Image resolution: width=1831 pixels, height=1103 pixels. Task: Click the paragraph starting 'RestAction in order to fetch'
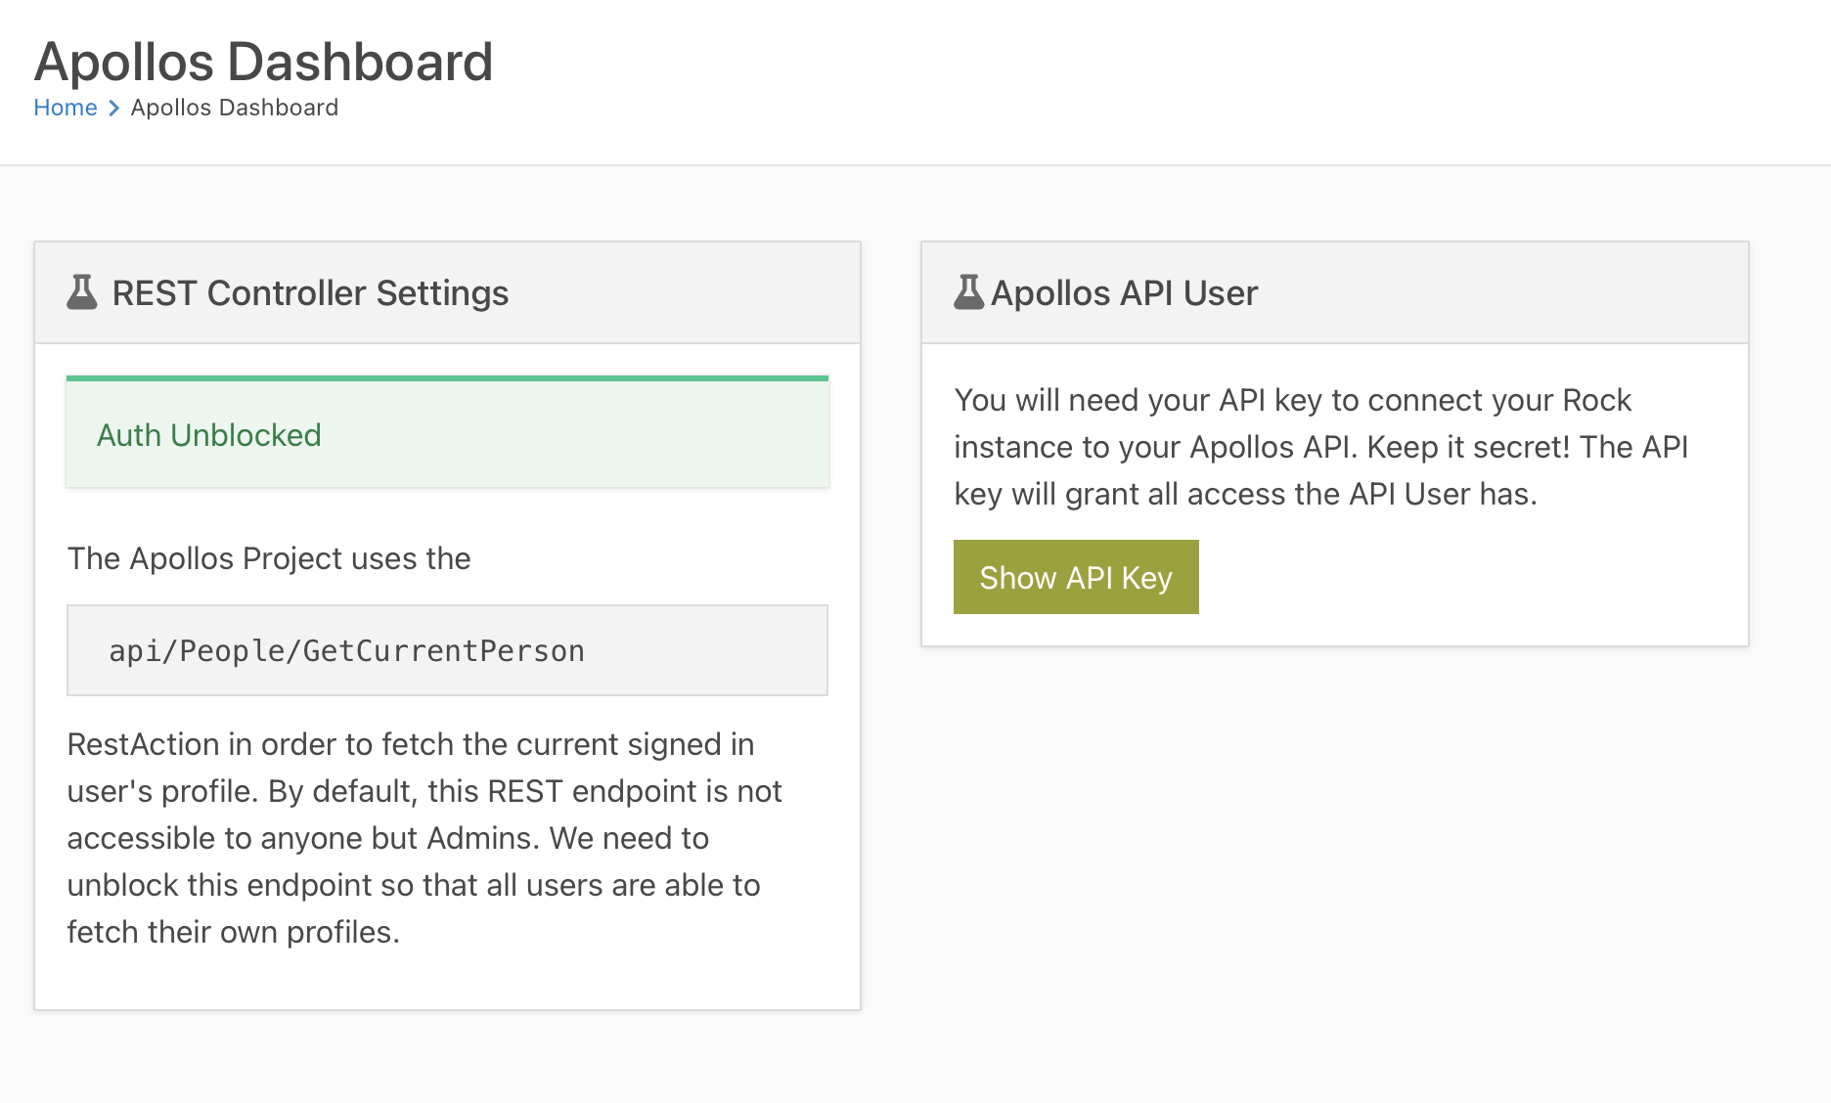coord(424,838)
